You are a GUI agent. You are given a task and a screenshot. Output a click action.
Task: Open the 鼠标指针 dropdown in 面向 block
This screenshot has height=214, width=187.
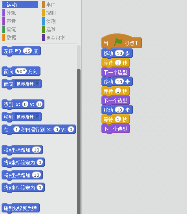tap(28, 84)
